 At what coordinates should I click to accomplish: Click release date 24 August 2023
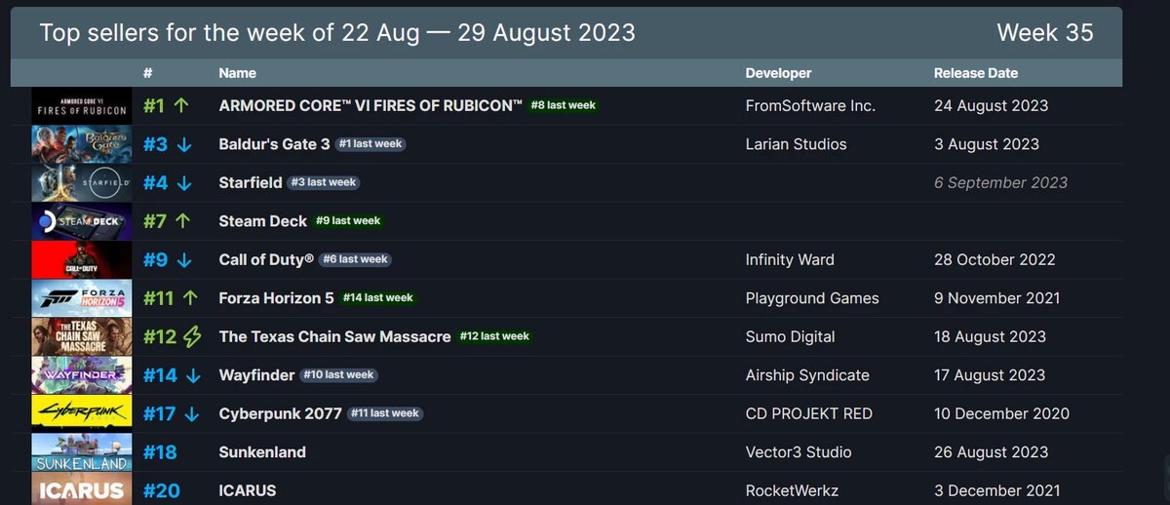pyautogui.click(x=992, y=105)
